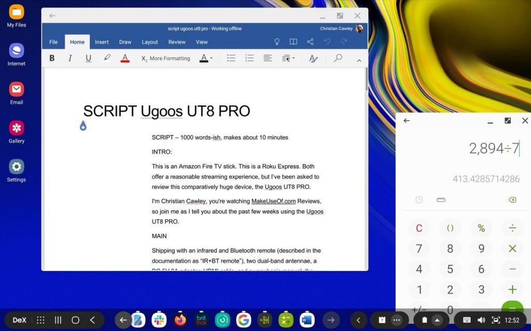Toggle italic formatting
The image size is (531, 331).
pyautogui.click(x=70, y=58)
